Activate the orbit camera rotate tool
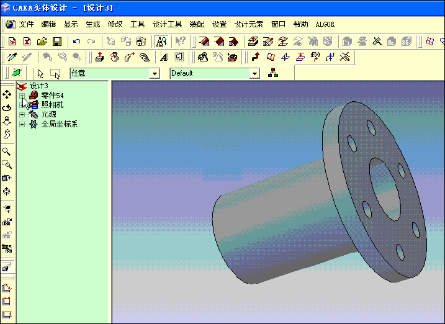445x324 pixels. [7, 108]
